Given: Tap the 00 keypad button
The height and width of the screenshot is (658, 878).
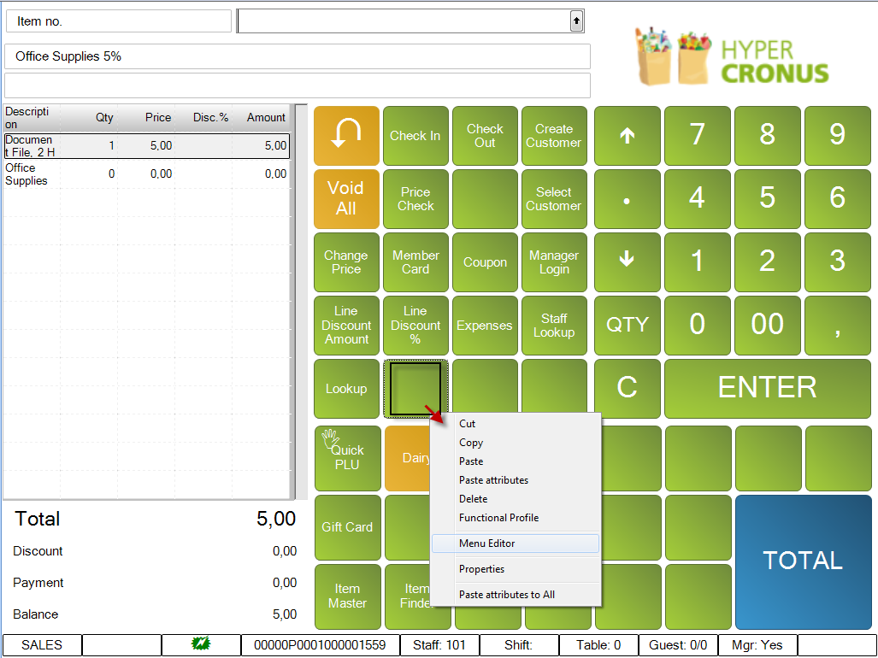Looking at the screenshot, I should (768, 326).
